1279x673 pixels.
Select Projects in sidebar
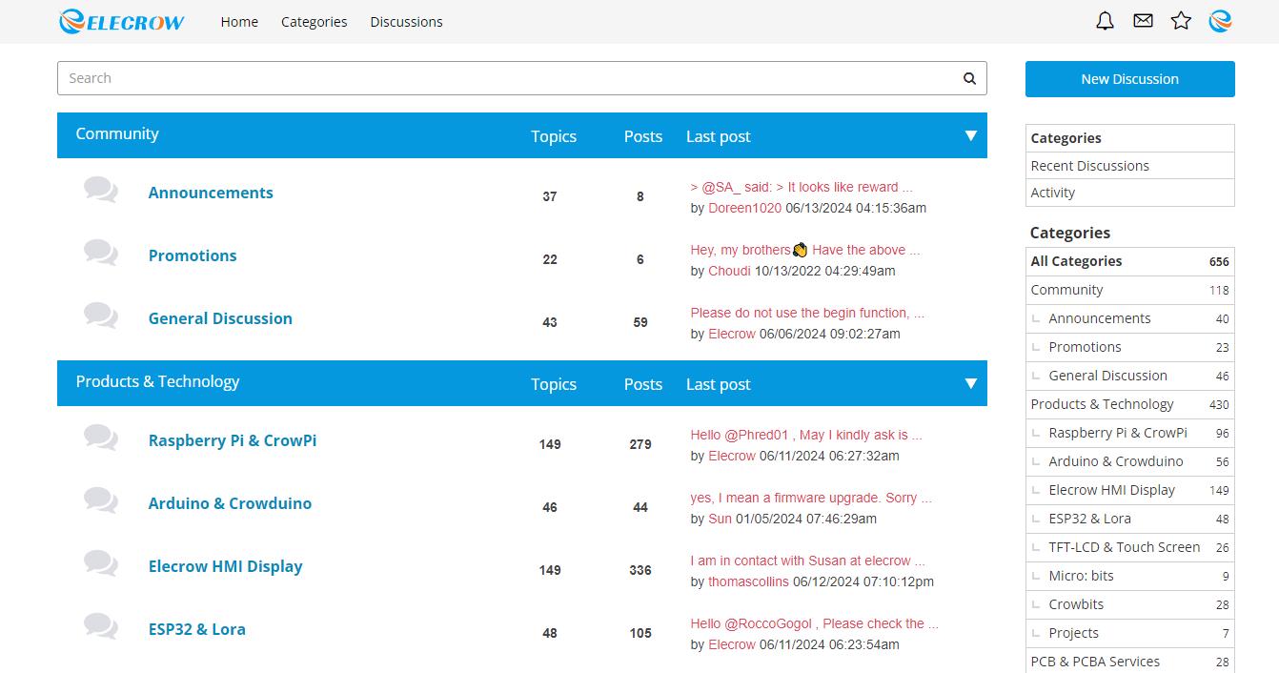pos(1130,633)
